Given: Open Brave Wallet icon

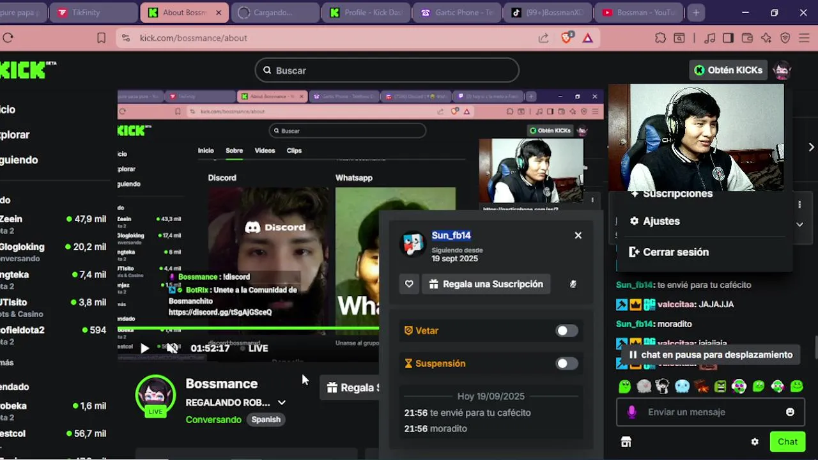Looking at the screenshot, I should tap(746, 38).
